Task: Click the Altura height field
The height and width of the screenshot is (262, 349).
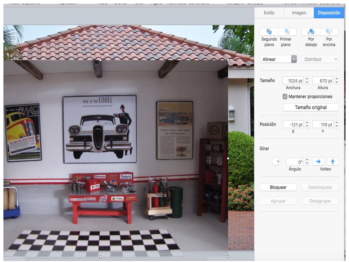Action: (323, 81)
